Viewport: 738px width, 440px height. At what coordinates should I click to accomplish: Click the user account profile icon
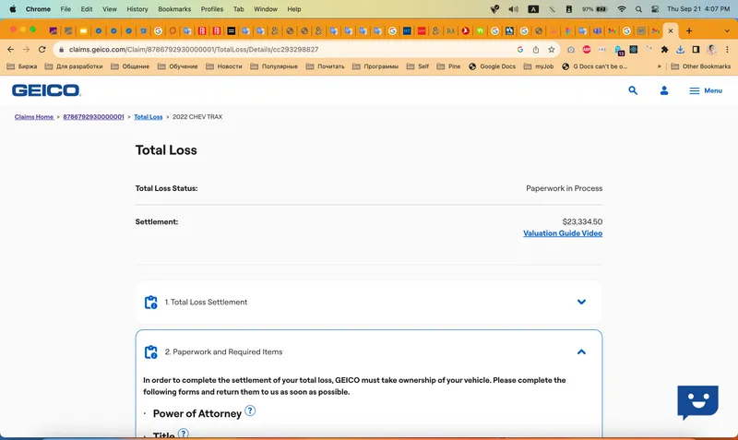point(663,90)
